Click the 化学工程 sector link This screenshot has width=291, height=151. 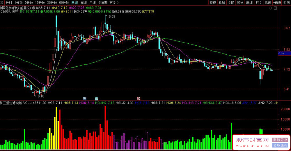tap(148, 12)
